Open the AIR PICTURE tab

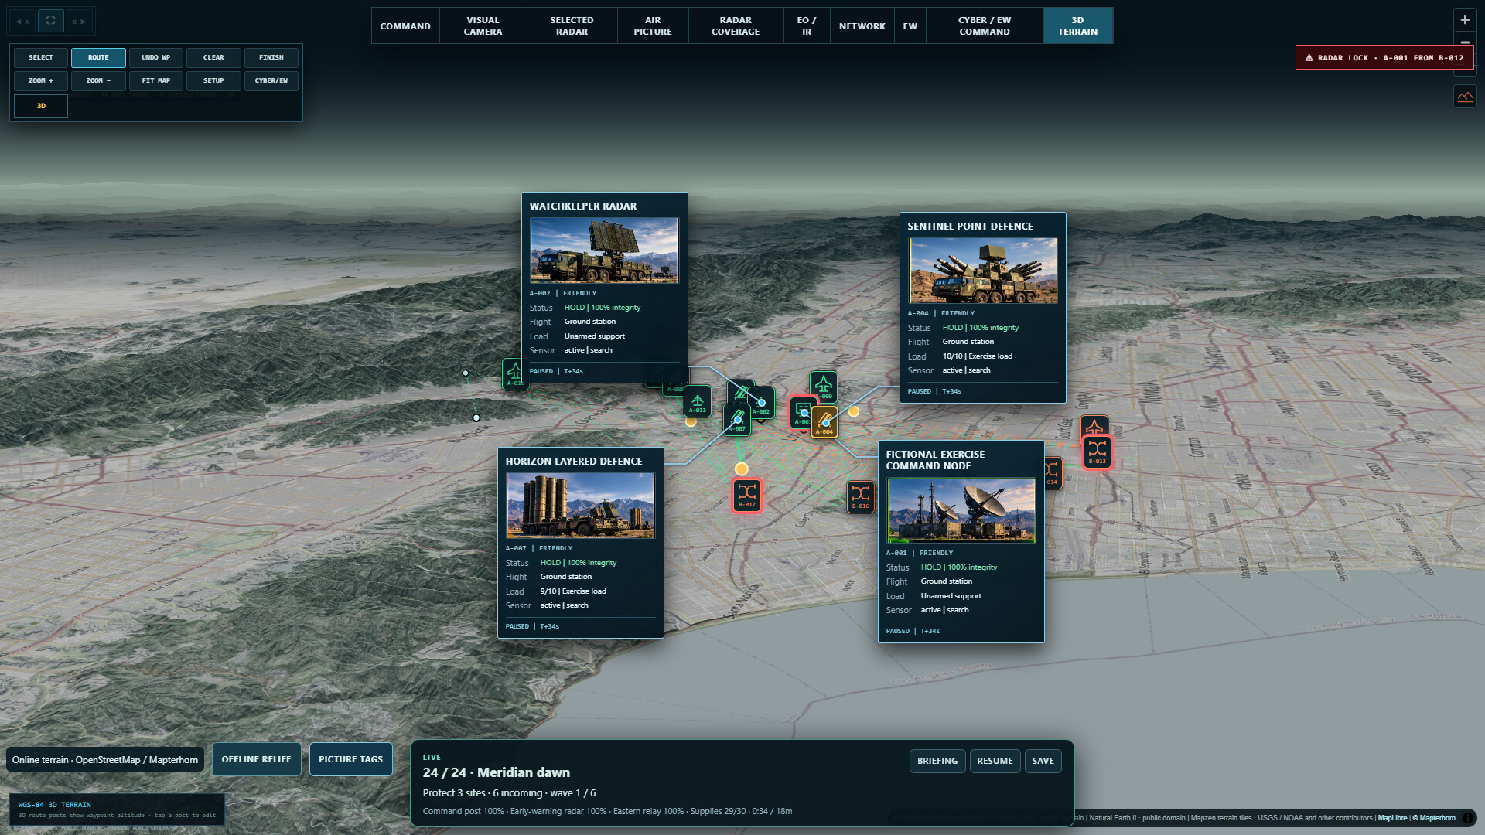653,26
